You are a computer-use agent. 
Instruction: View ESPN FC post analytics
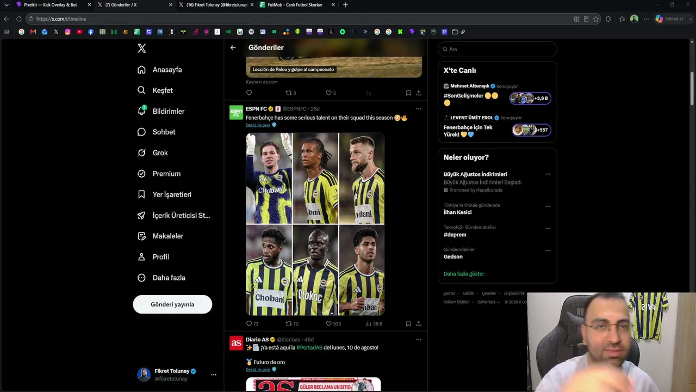374,323
